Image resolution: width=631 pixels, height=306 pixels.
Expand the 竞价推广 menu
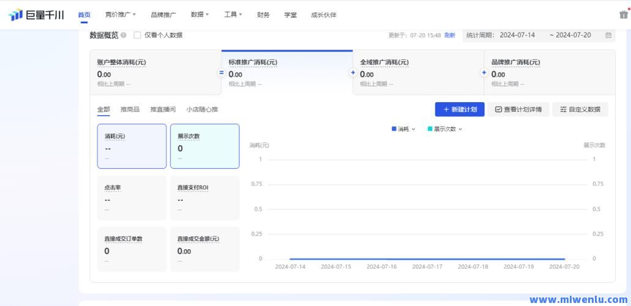[x=121, y=15]
